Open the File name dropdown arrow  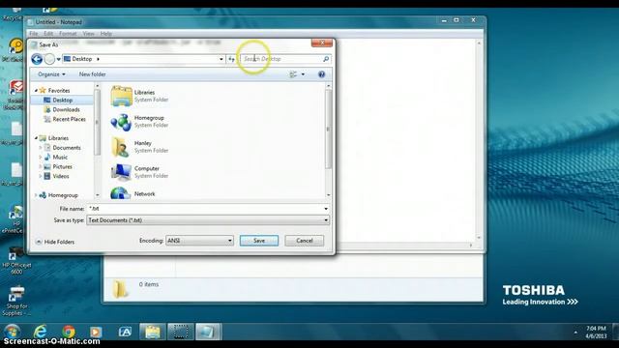[326, 209]
